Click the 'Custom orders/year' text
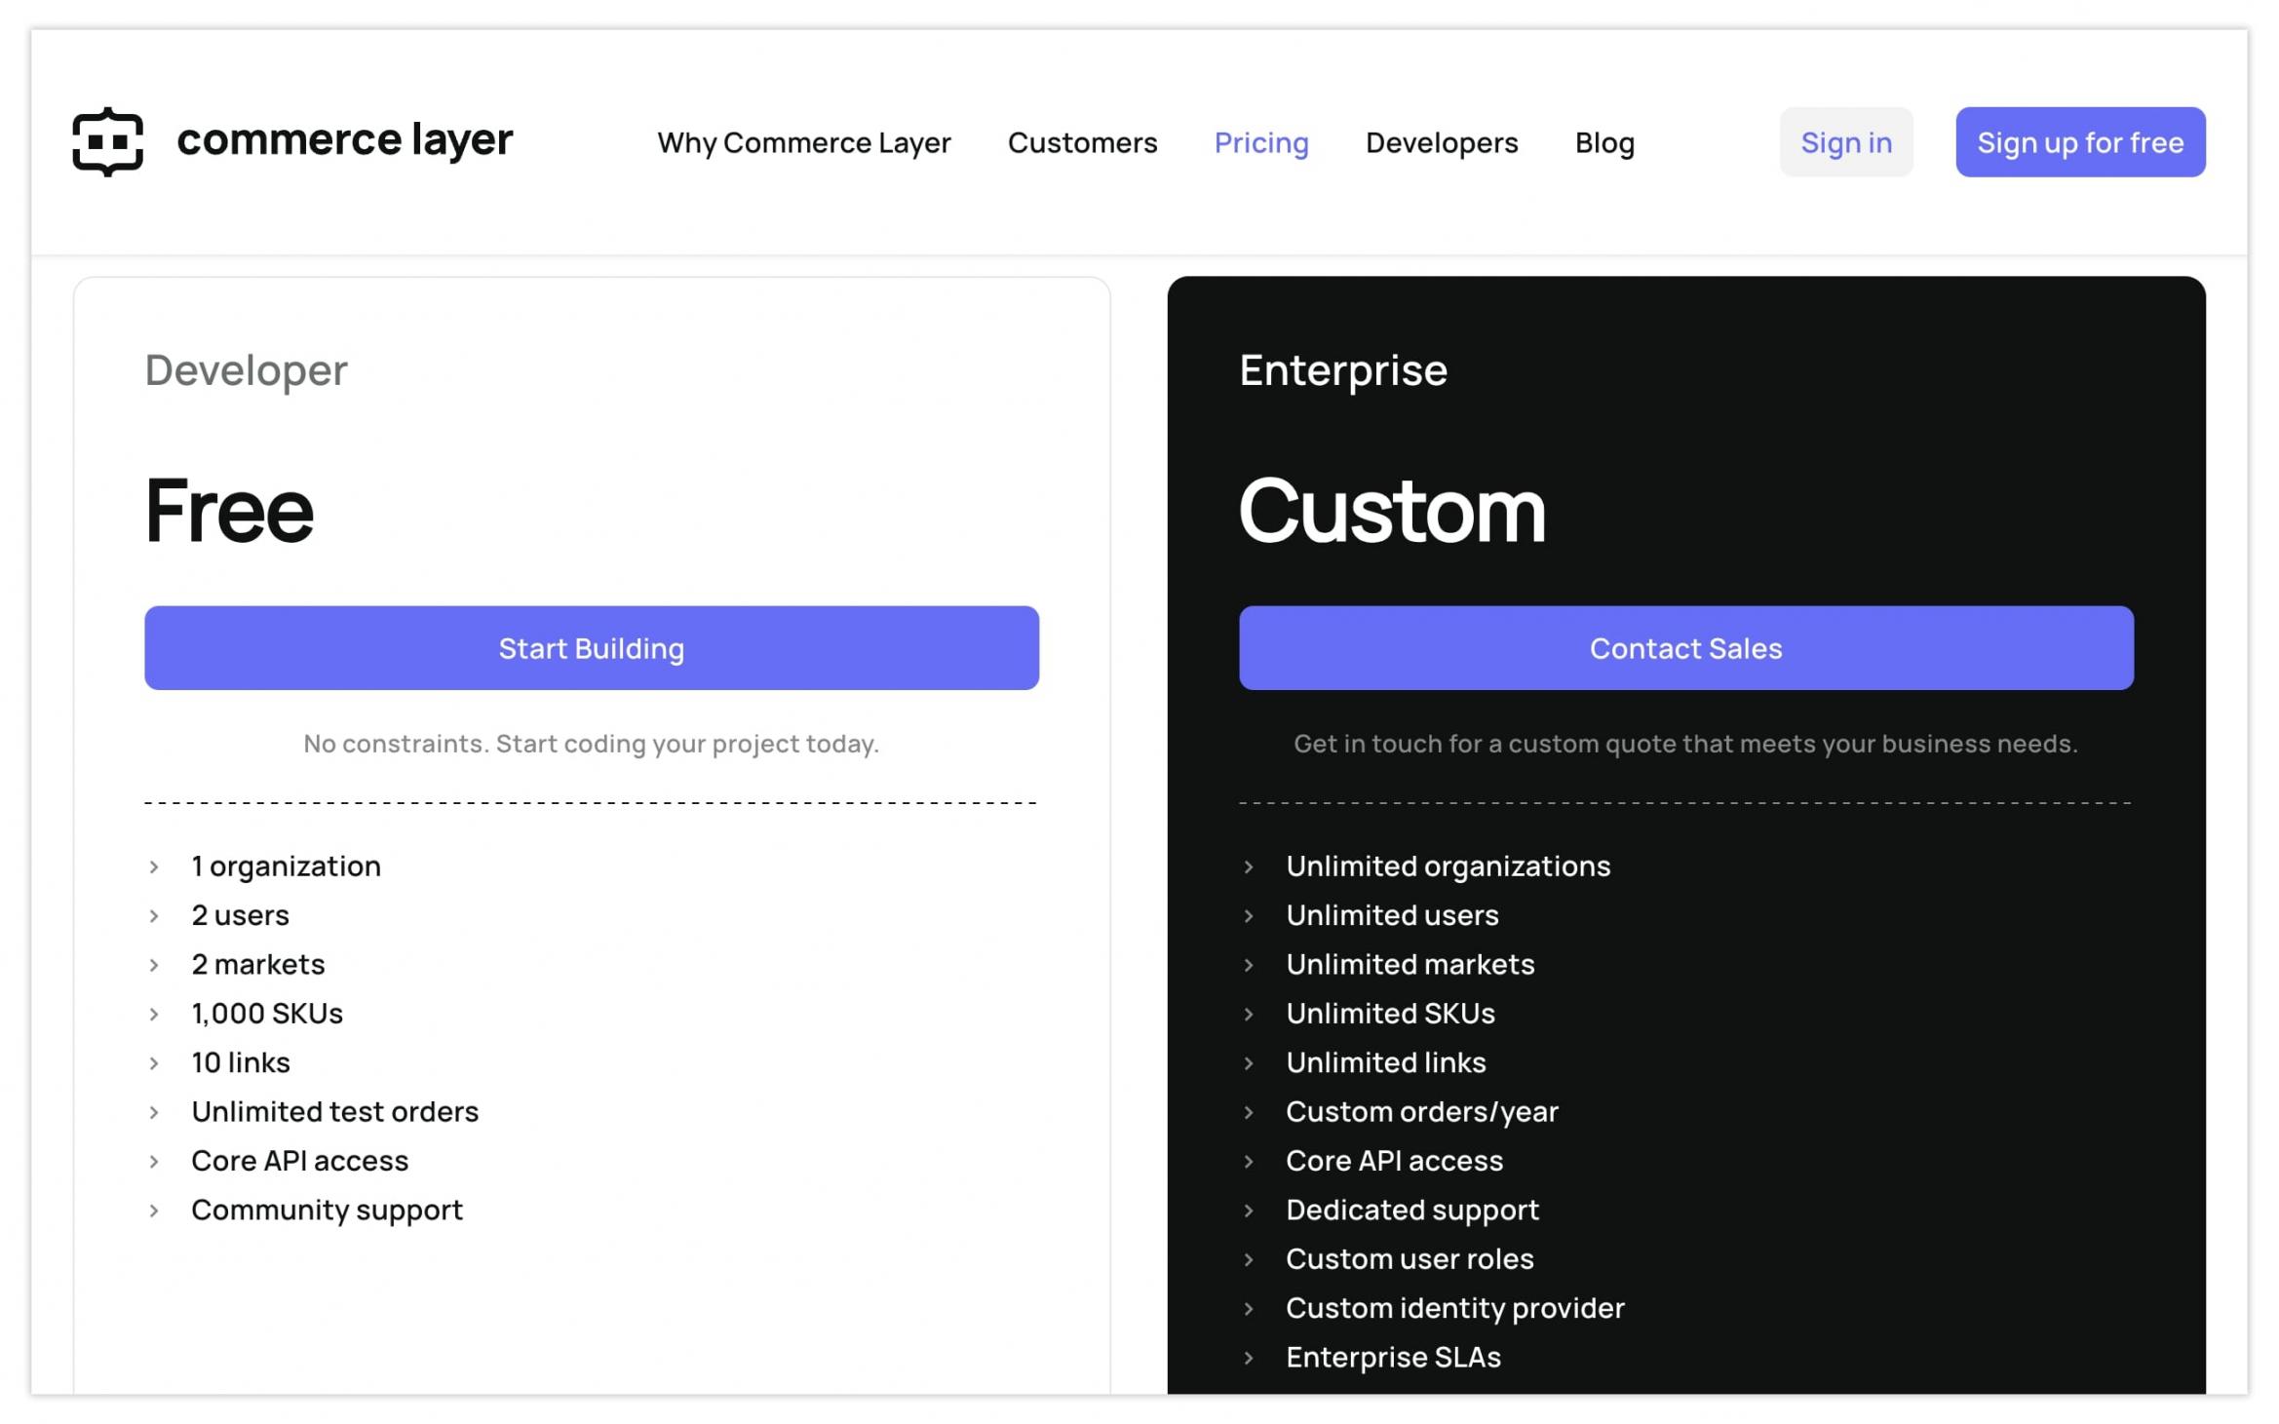This screenshot has height=1424, width=2279. [x=1422, y=1112]
